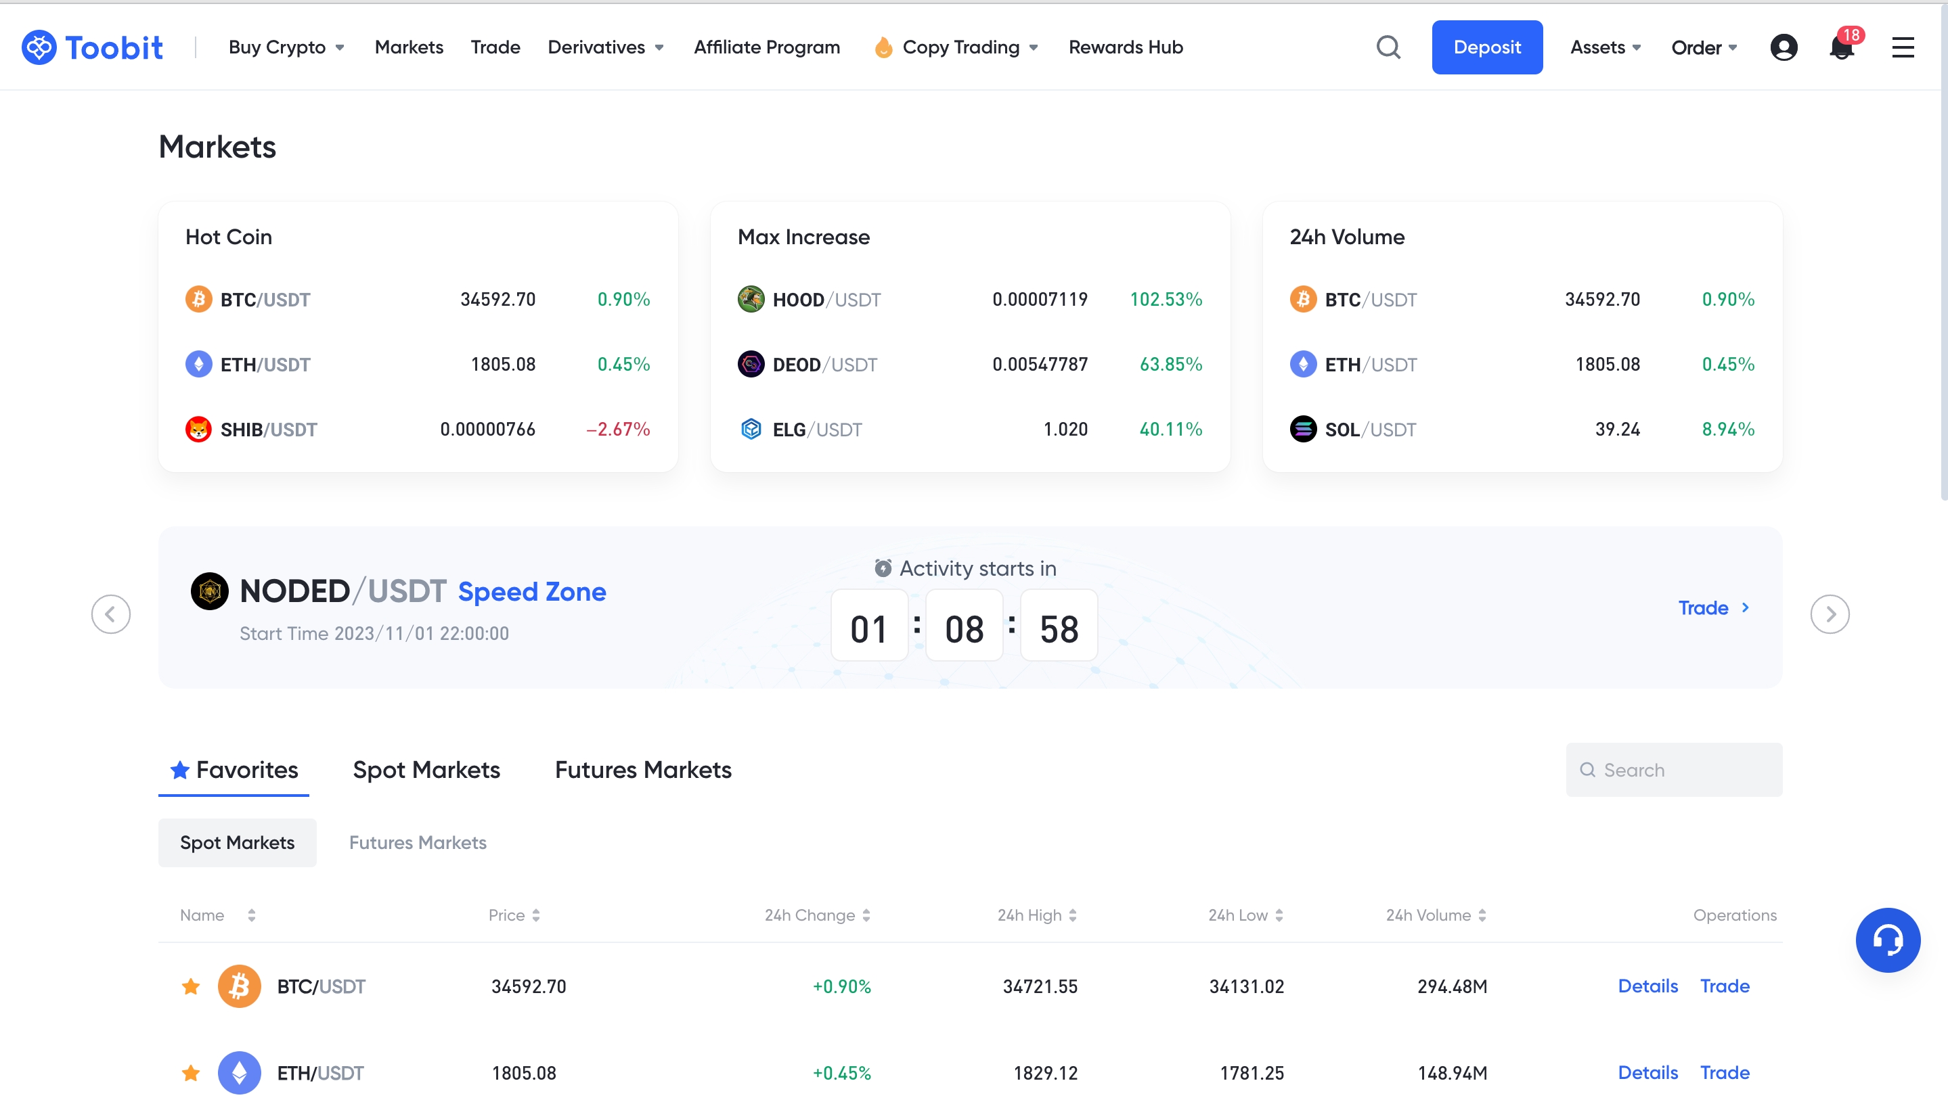This screenshot has height=1104, width=1948.
Task: Open the Assets dropdown
Action: point(1605,47)
